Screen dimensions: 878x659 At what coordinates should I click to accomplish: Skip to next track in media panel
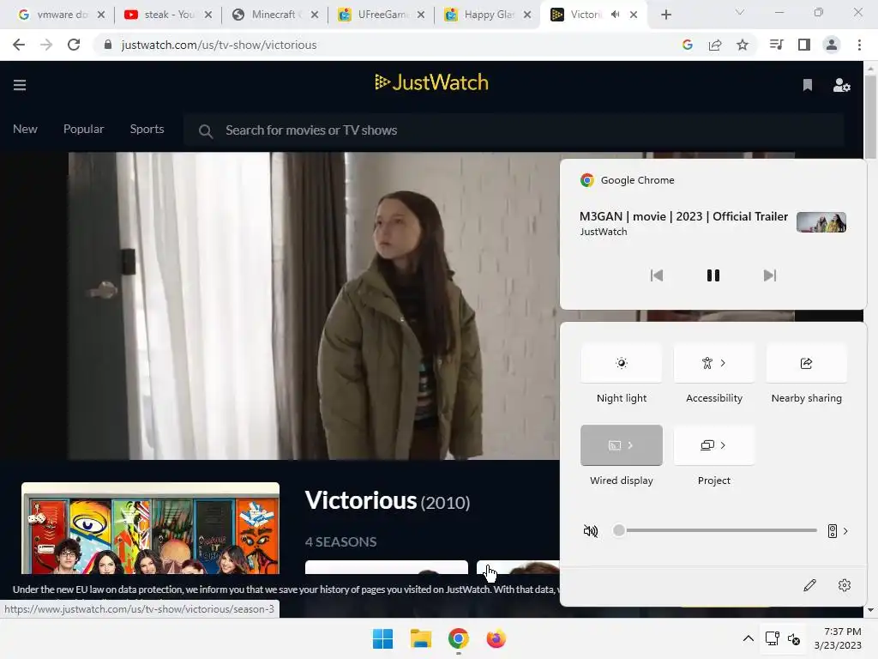click(x=770, y=275)
